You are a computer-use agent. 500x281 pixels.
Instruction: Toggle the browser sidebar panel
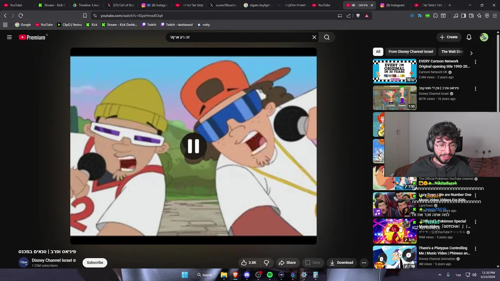point(463,16)
